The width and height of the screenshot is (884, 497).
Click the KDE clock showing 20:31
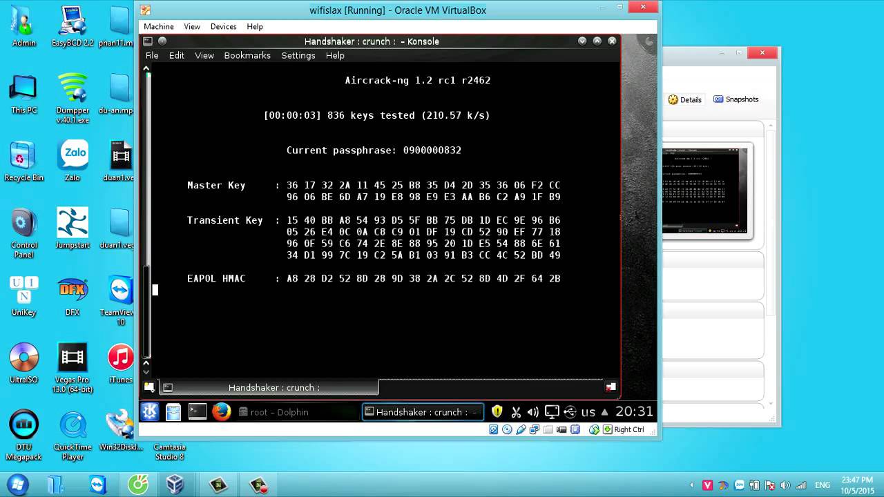pyautogui.click(x=634, y=411)
